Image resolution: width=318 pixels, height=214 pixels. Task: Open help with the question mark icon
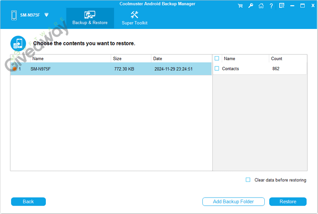[271, 6]
